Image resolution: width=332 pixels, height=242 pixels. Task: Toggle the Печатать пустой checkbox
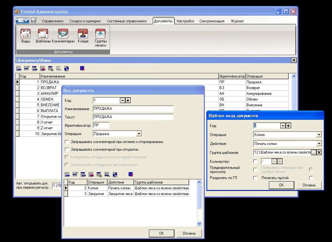(x=311, y=178)
